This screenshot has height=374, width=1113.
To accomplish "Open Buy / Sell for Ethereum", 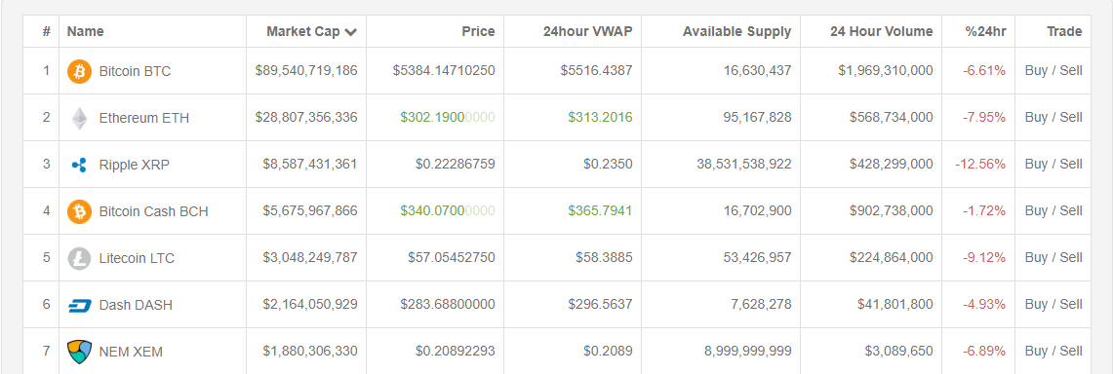I will 1053,118.
